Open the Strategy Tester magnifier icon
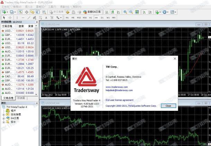Image resolution: width=211 pixels, height=146 pixels. [x=44, y=12]
